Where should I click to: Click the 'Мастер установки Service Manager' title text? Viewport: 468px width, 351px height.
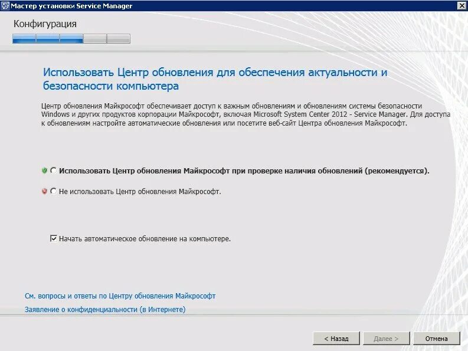pyautogui.click(x=71, y=6)
